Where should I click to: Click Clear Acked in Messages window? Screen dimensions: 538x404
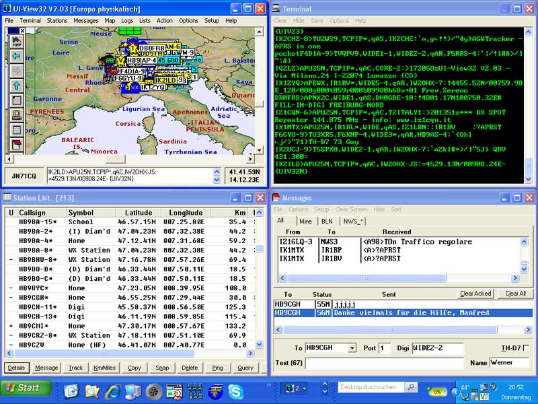[x=475, y=294]
